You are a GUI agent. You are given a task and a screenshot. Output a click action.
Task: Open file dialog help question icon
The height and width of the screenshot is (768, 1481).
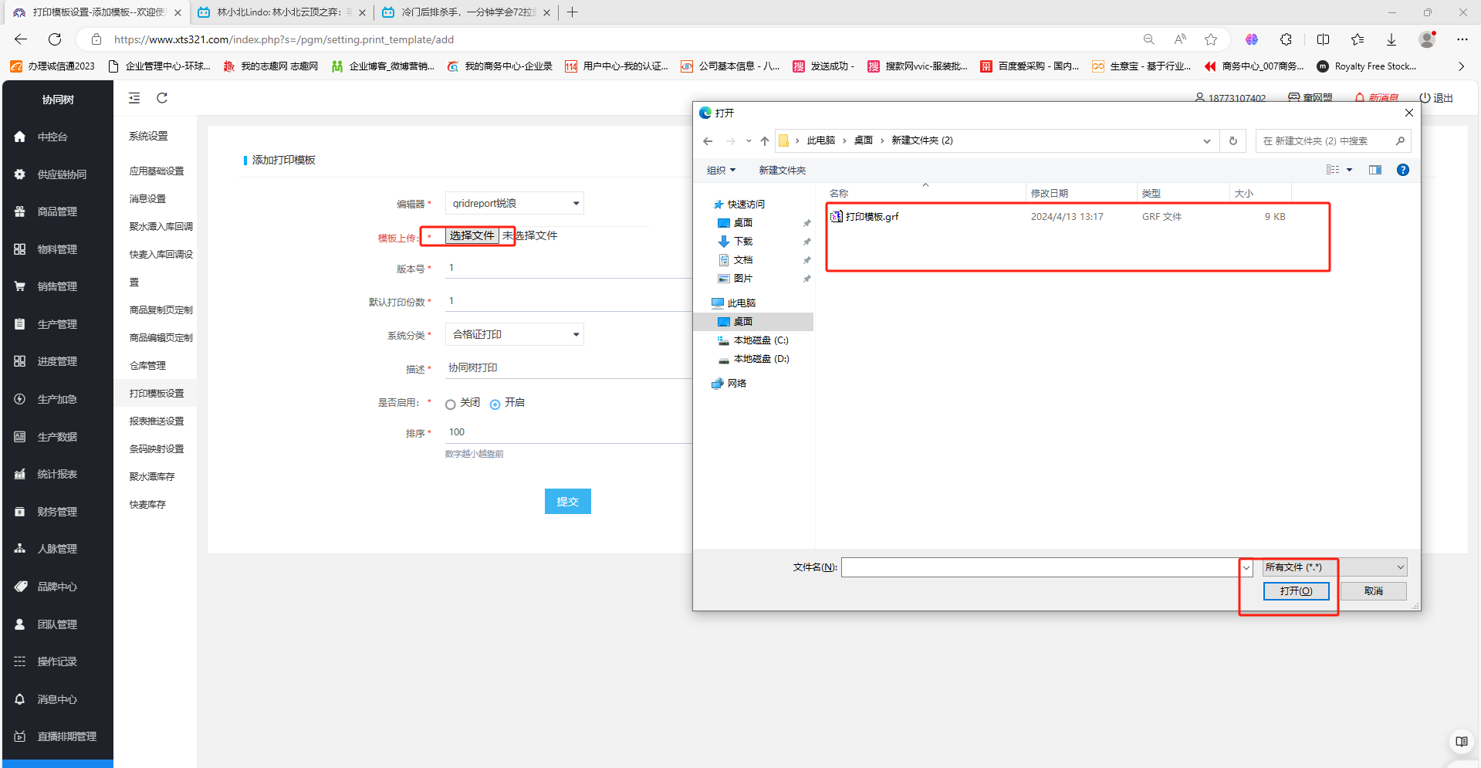click(1403, 170)
